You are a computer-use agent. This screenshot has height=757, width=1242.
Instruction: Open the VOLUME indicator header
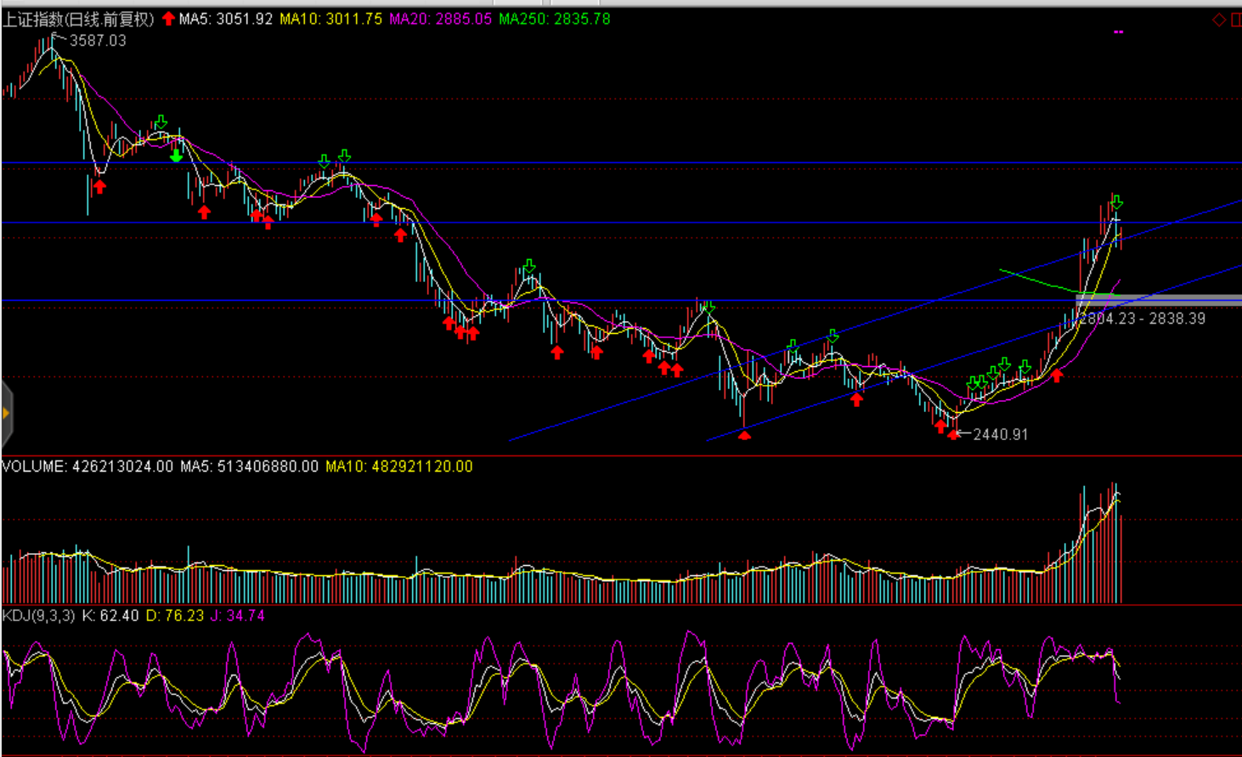(x=34, y=466)
